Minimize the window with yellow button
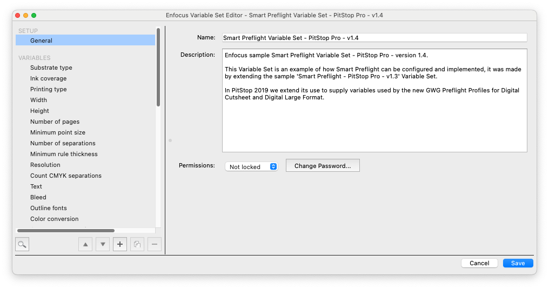 (x=25, y=15)
